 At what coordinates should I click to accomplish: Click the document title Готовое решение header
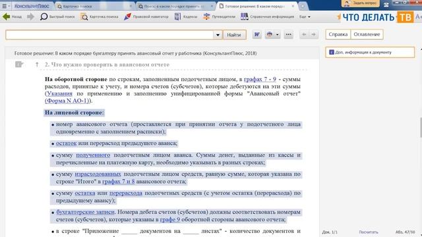click(135, 53)
